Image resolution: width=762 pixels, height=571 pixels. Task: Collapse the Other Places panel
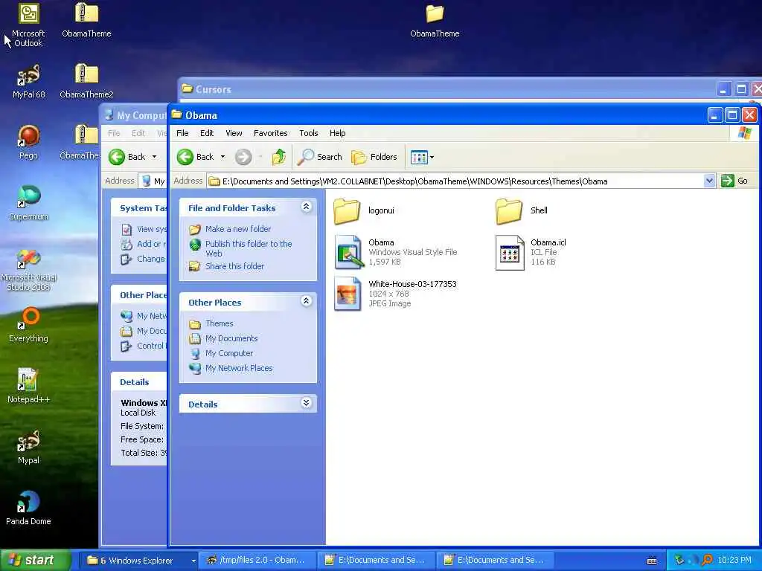(306, 301)
